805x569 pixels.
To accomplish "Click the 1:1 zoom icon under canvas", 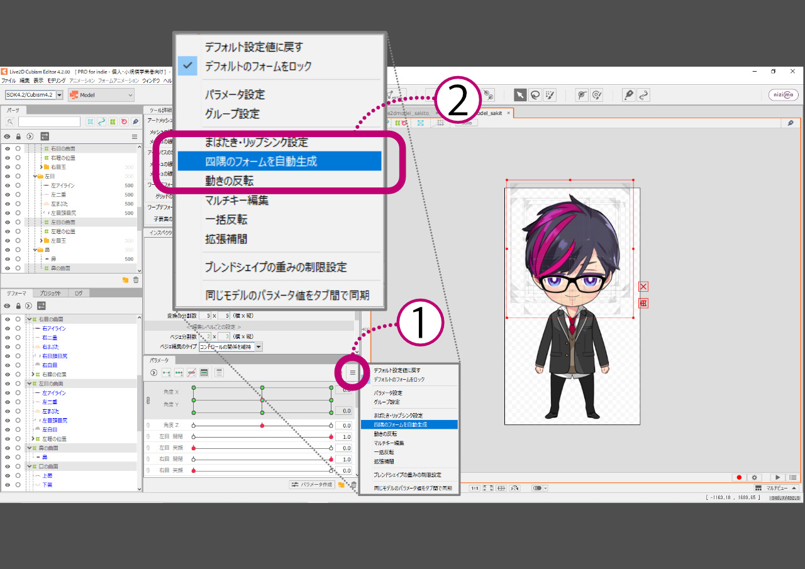I will tap(475, 488).
